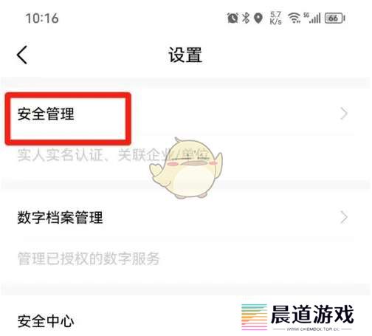Open 数字档案管理 entry
The height and width of the screenshot is (336, 372).
[x=186, y=218]
